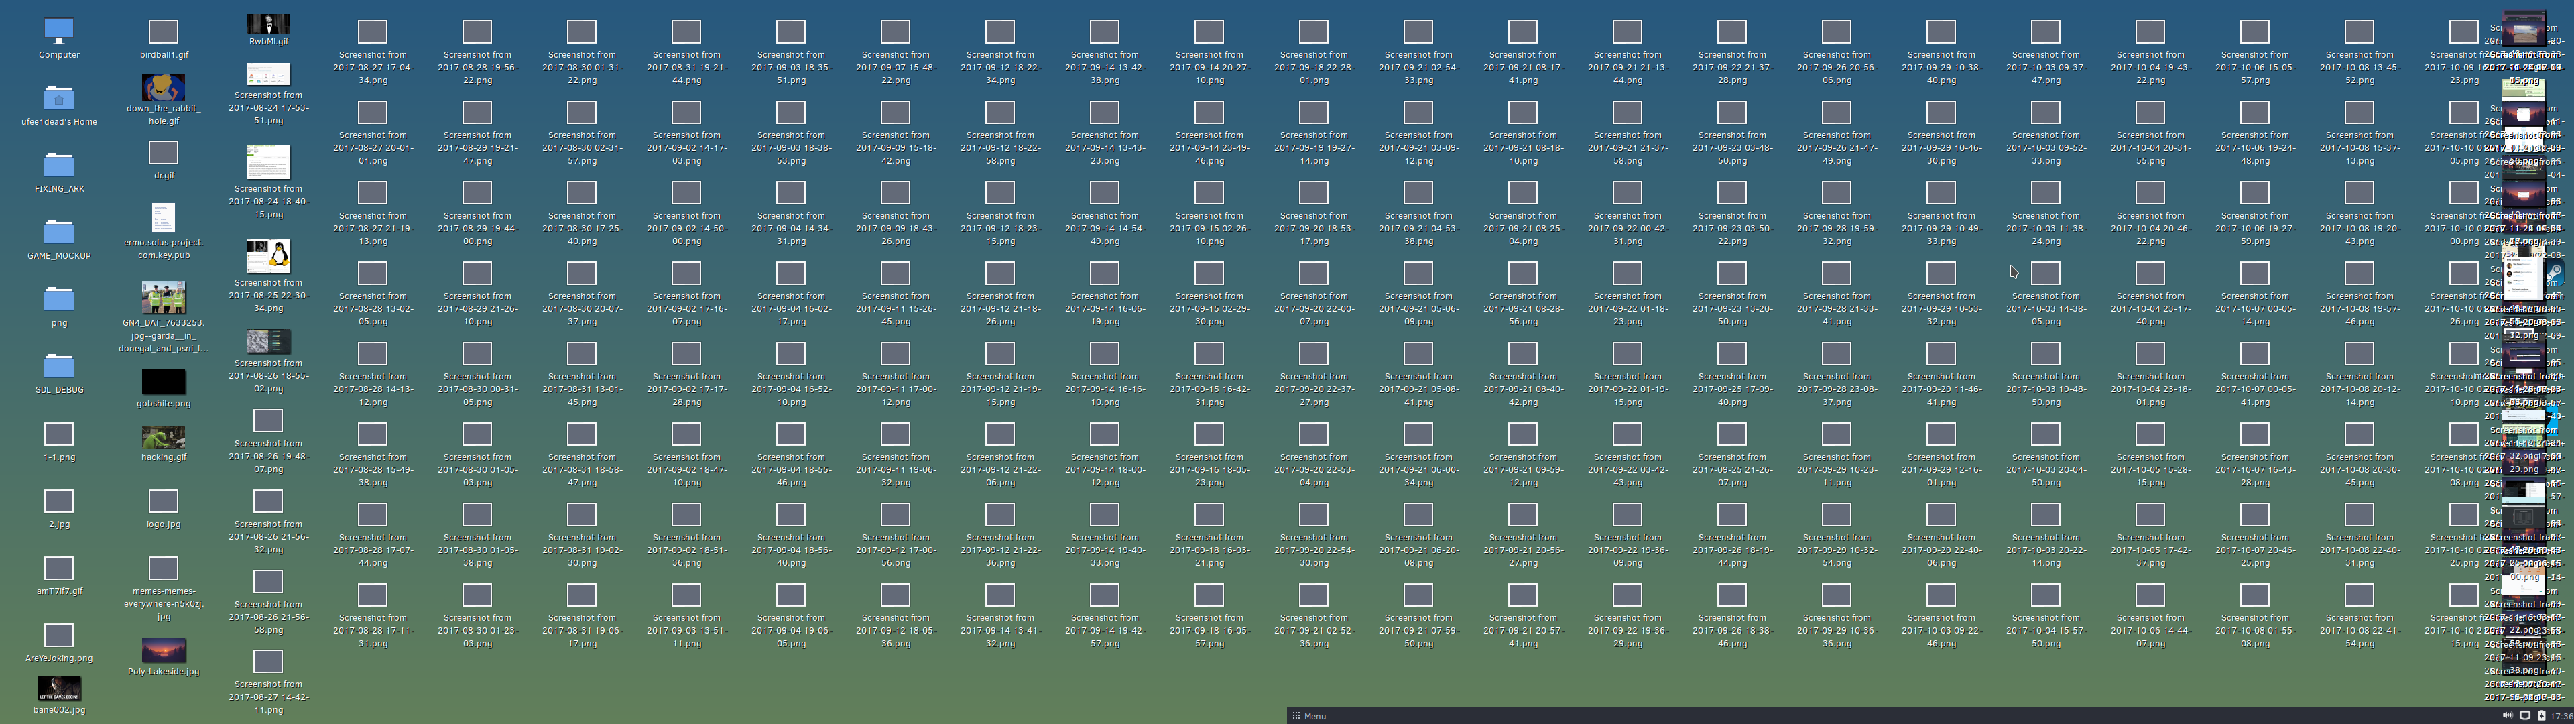Select screenshot 2017-08-26 21-56-32.png icon
The width and height of the screenshot is (2574, 724).
(x=268, y=501)
